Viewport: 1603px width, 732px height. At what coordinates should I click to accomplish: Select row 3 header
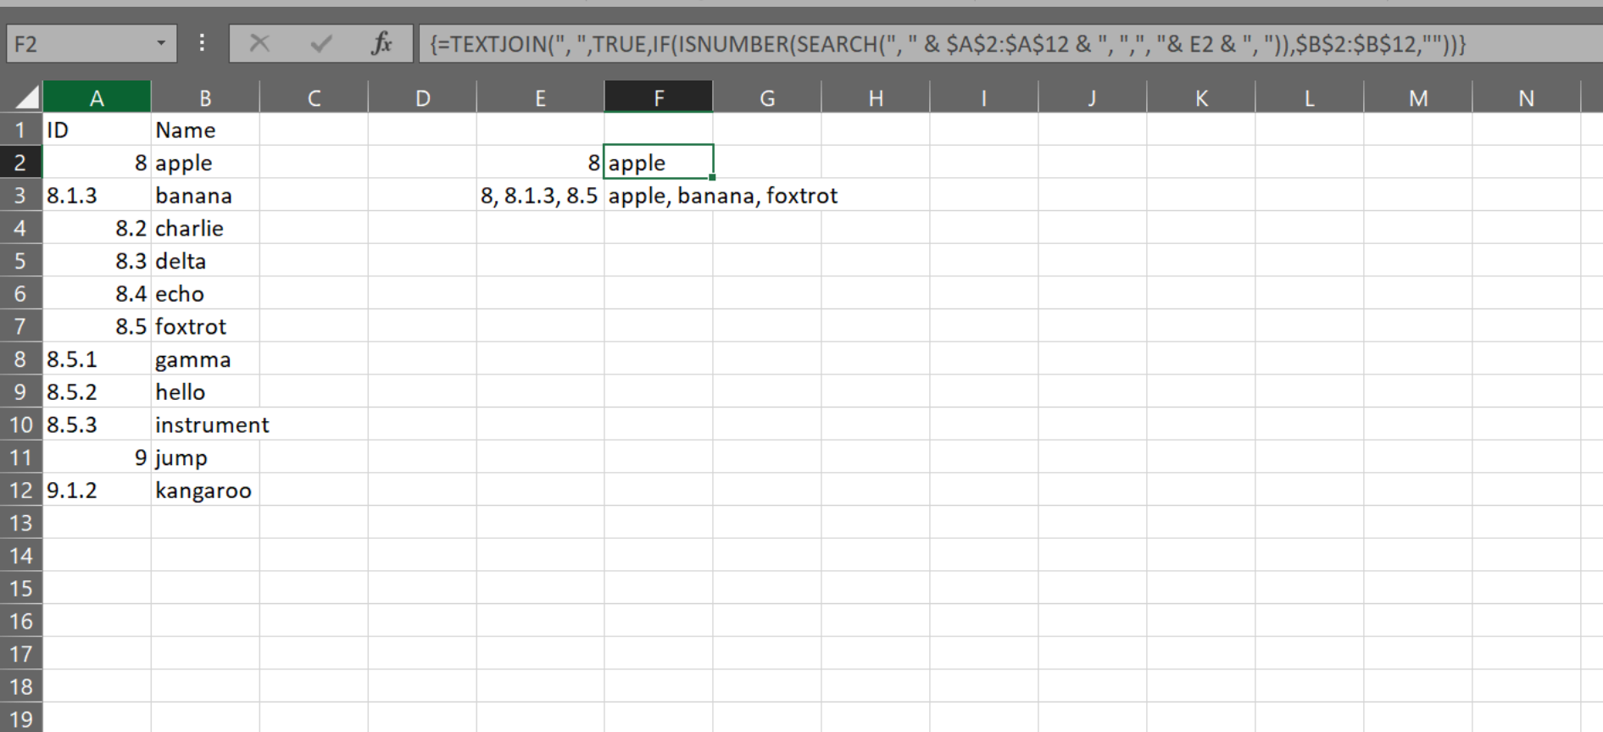[20, 195]
